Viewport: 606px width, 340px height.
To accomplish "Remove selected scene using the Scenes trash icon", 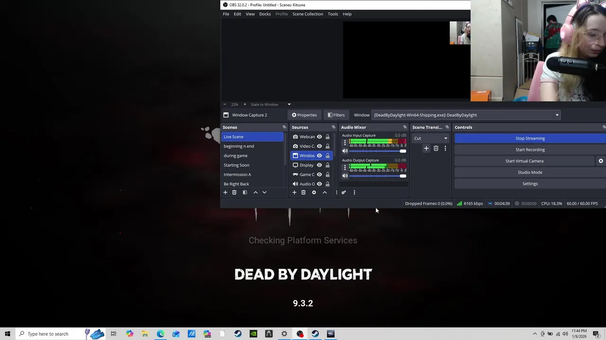I will tap(234, 192).
